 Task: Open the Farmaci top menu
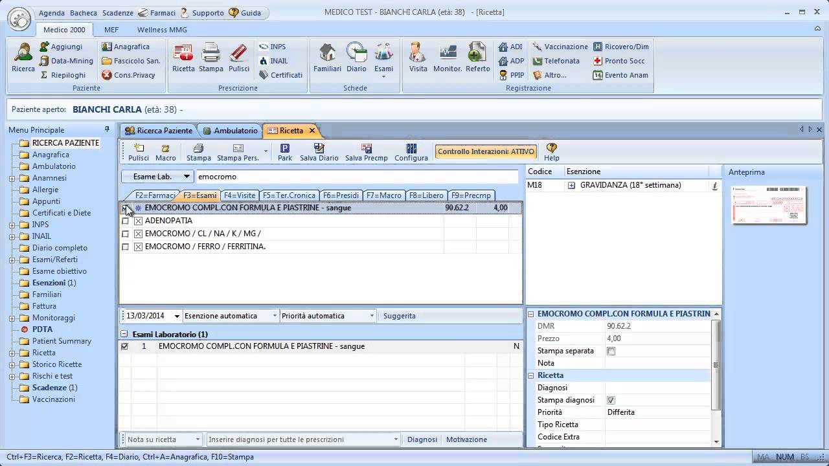click(x=158, y=13)
